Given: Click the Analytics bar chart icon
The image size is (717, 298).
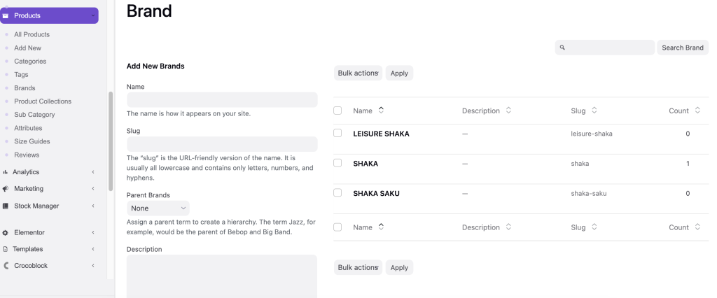Looking at the screenshot, I should pos(6,172).
